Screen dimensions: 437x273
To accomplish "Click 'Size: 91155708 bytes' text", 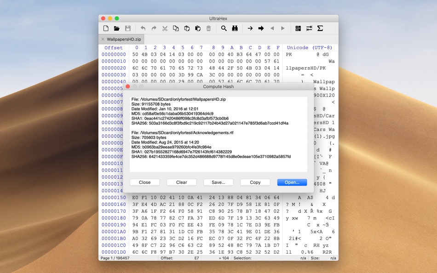I will tap(151, 104).
